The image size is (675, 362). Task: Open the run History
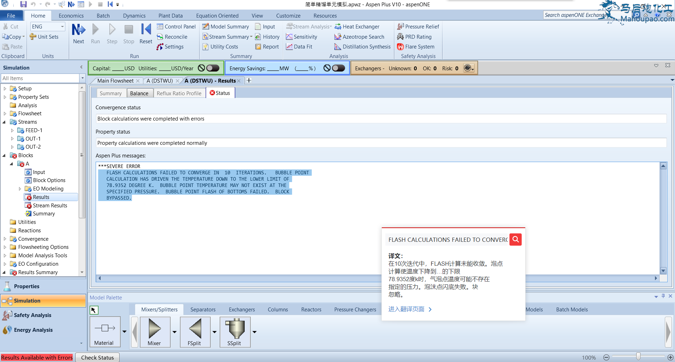[267, 37]
